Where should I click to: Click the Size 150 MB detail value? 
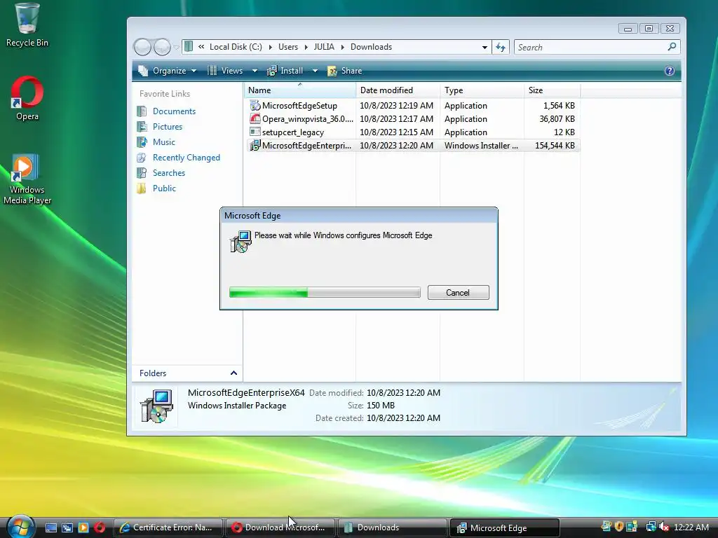coord(381,406)
